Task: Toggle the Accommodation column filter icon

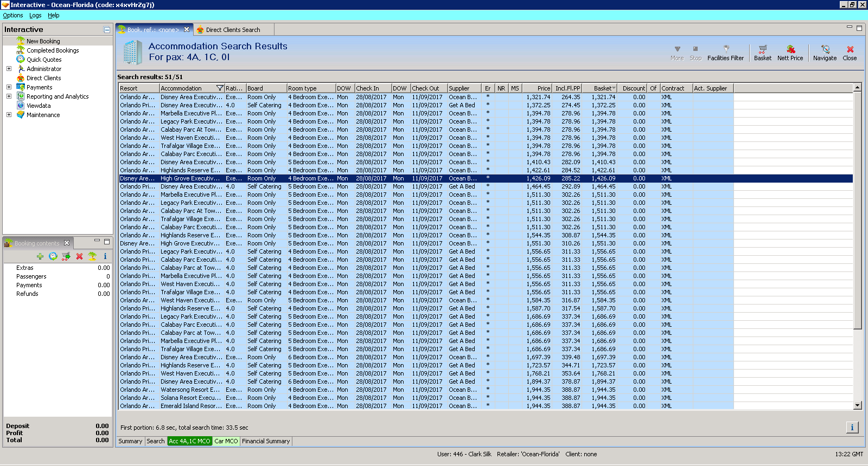Action: point(220,88)
